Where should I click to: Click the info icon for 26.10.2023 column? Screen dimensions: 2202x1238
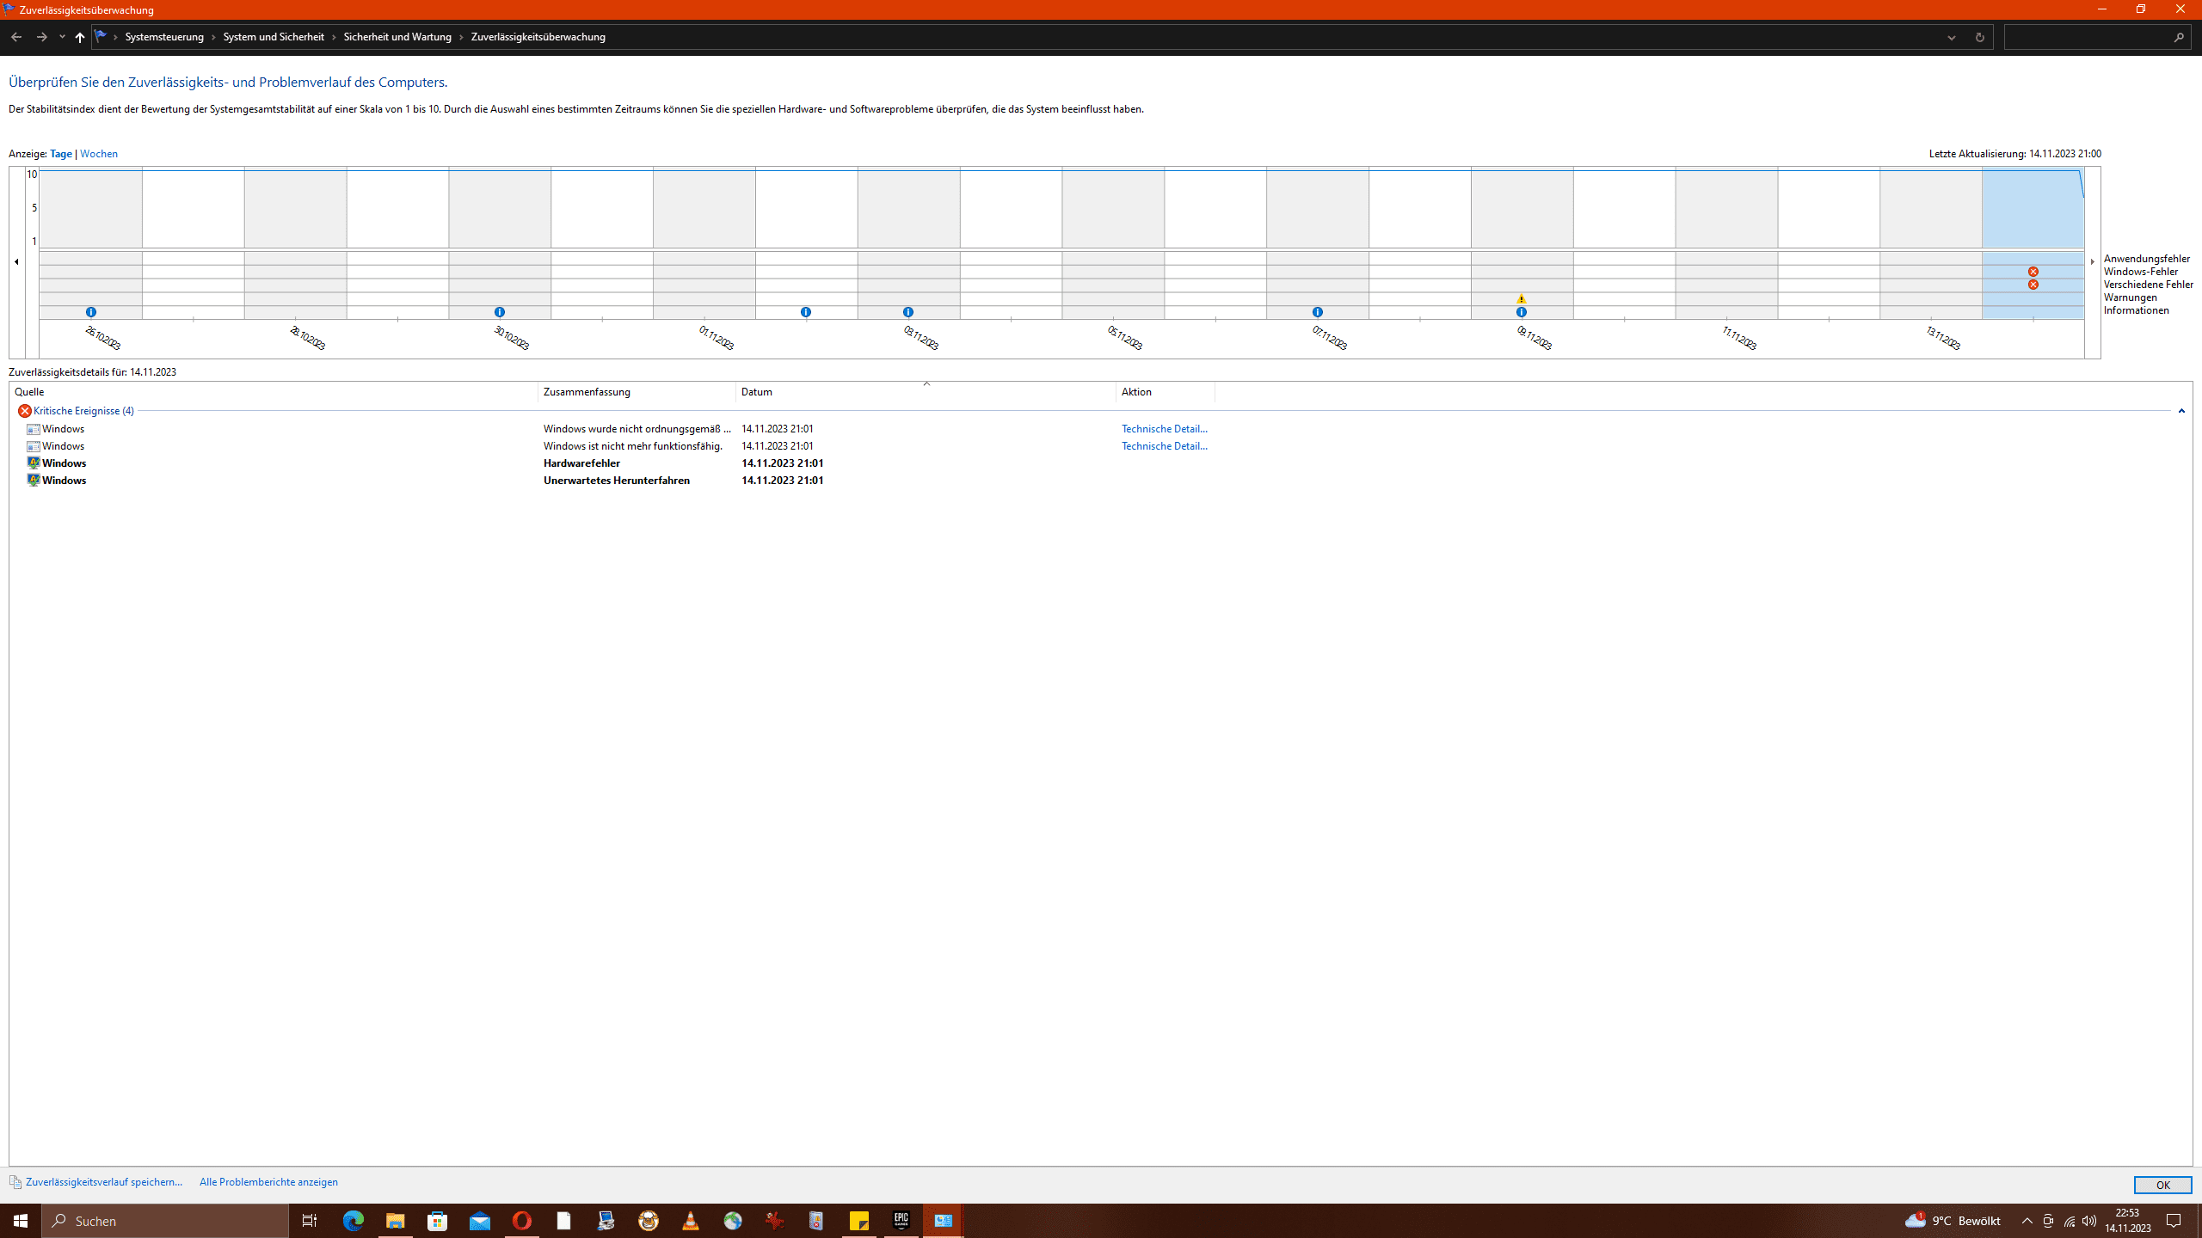(x=91, y=312)
